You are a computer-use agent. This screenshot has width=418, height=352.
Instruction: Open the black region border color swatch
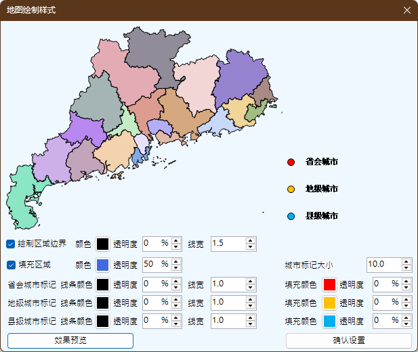[x=102, y=244]
